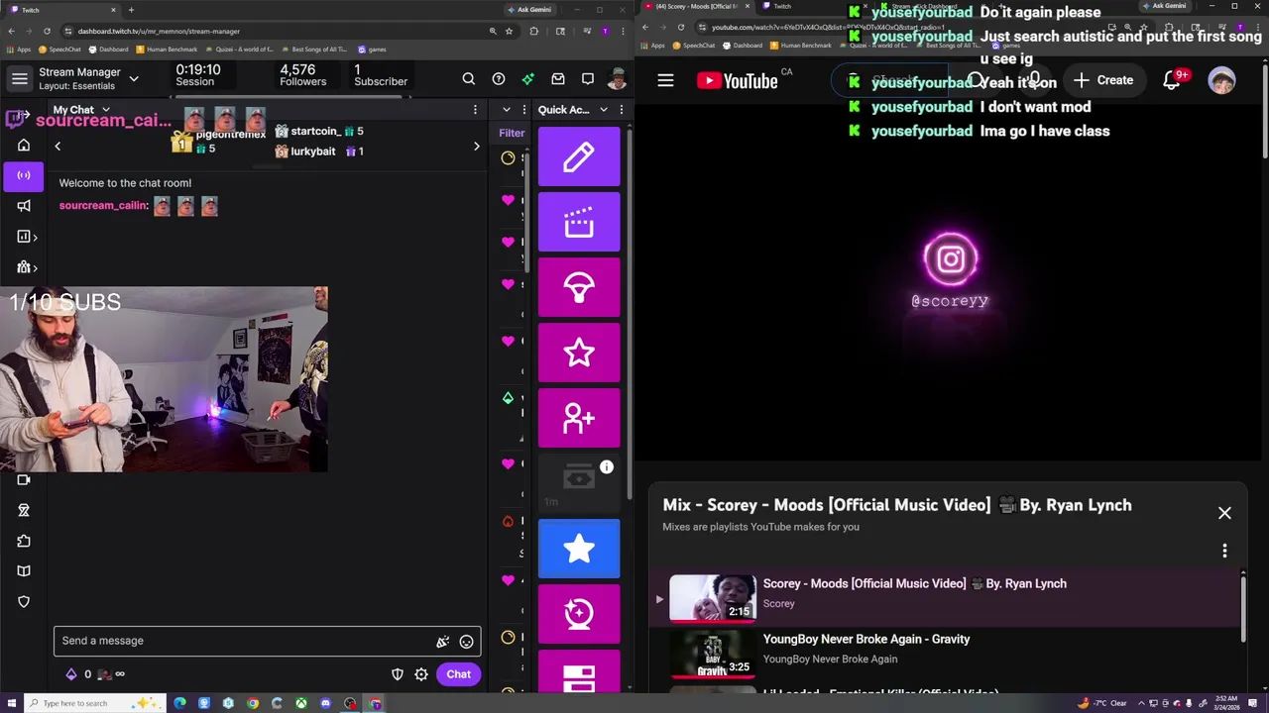Click the stacked layout quick action
The image size is (1269, 713).
point(579,673)
